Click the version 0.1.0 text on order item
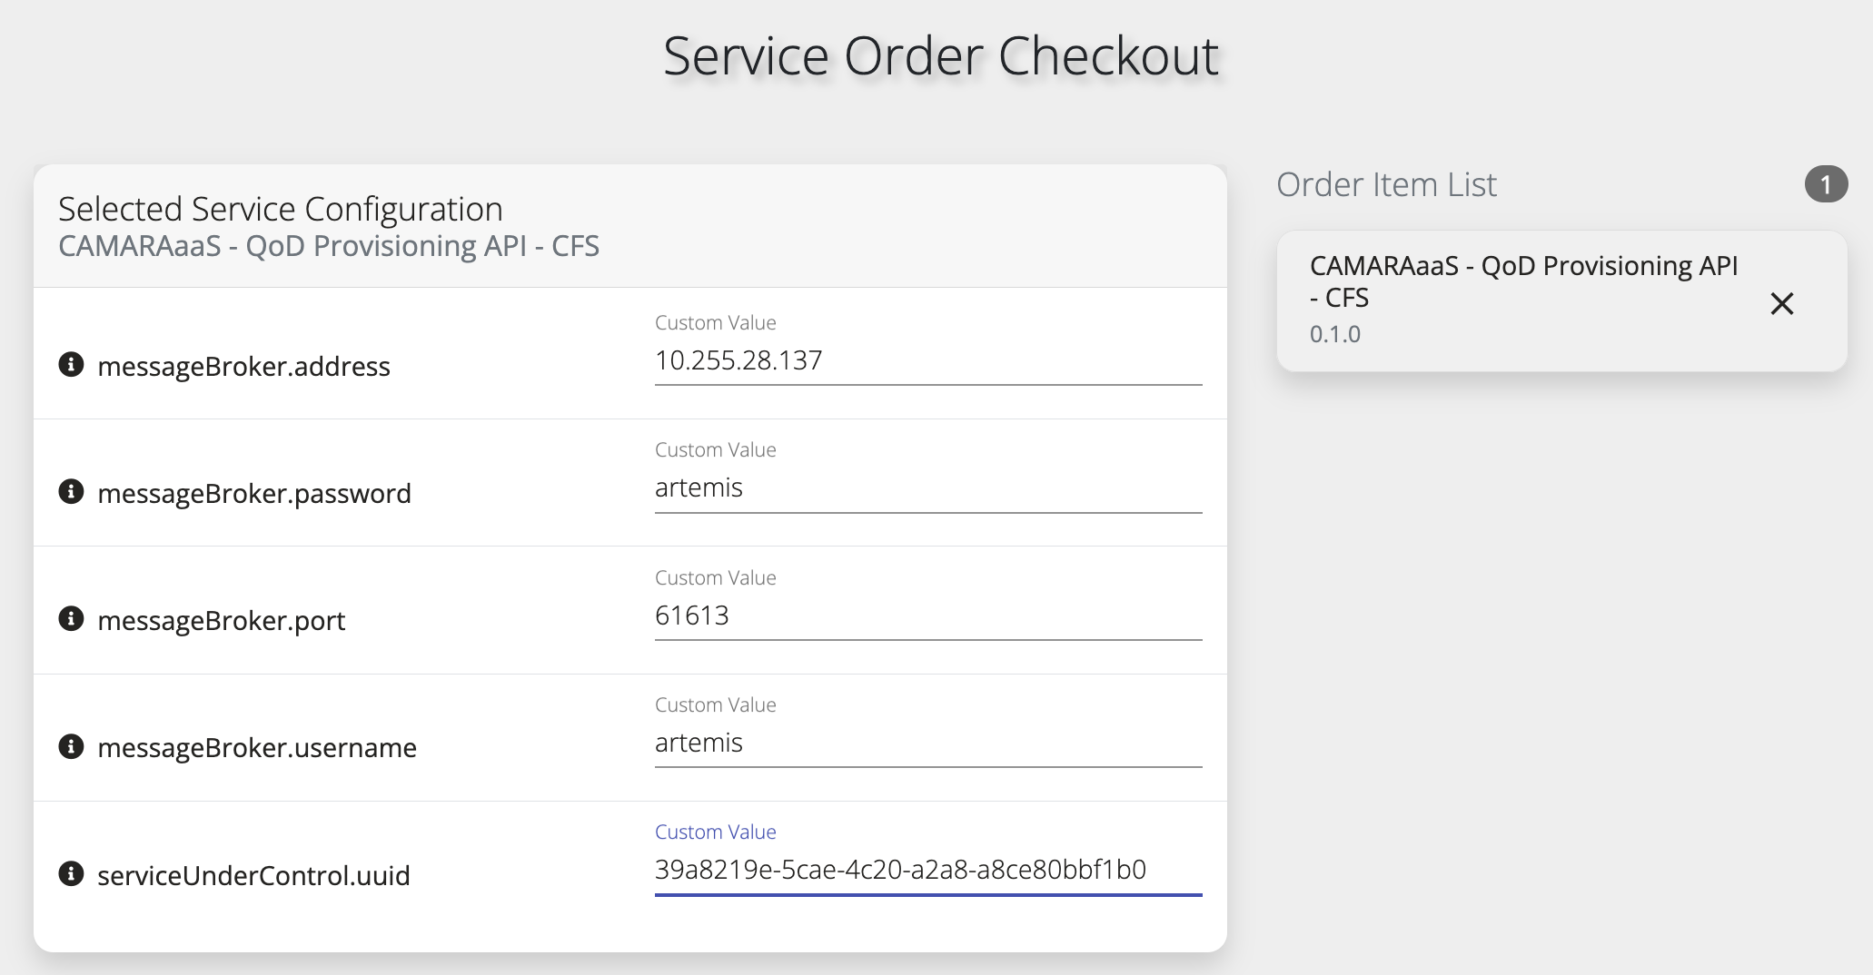Viewport: 1873px width, 975px height. click(x=1335, y=334)
